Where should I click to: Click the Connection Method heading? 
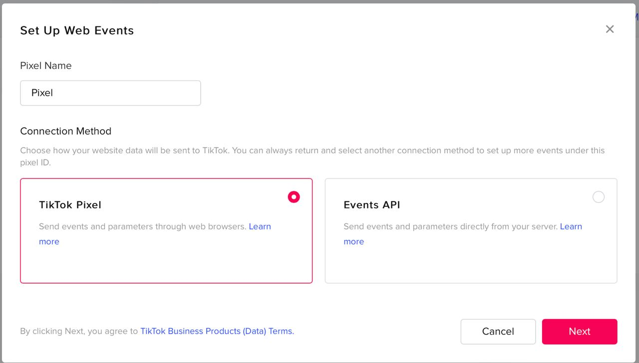pos(65,131)
